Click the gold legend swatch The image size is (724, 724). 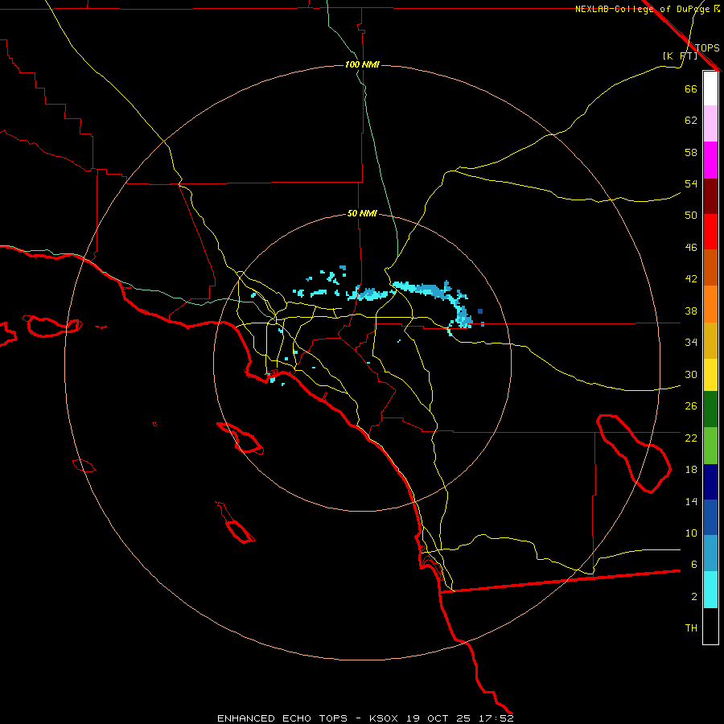(x=710, y=339)
